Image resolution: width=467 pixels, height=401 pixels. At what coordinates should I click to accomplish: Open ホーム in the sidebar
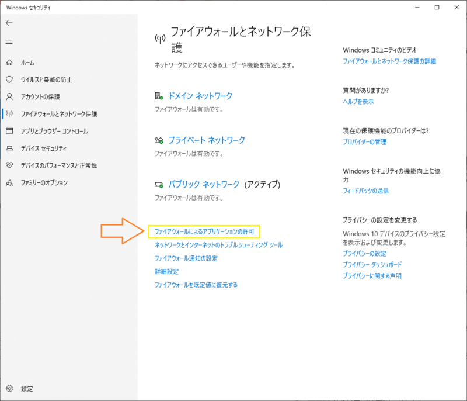[27, 63]
